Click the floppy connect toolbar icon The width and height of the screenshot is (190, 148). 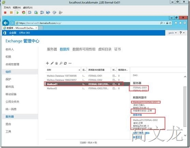pos(48,12)
